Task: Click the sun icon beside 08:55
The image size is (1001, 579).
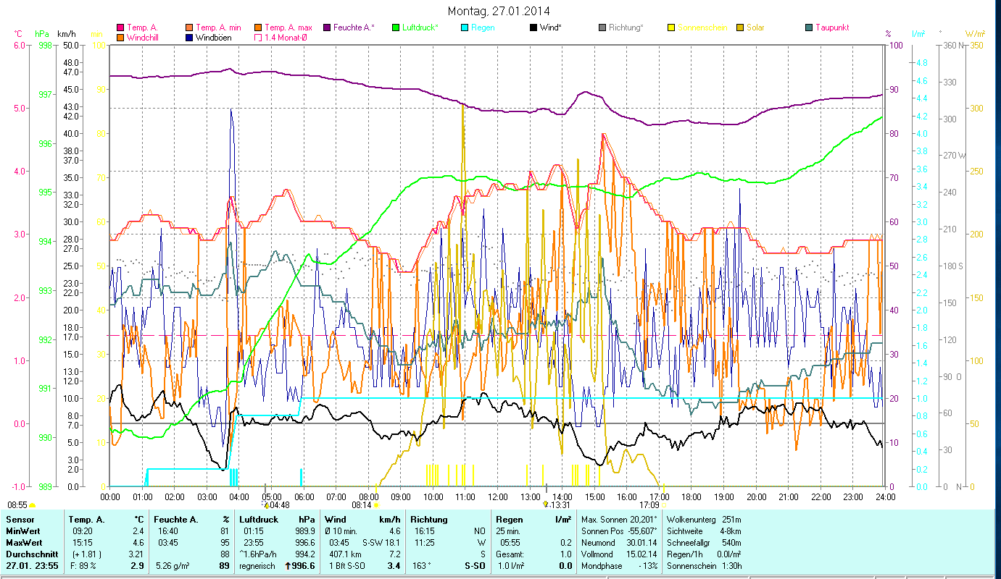Action: [x=33, y=504]
